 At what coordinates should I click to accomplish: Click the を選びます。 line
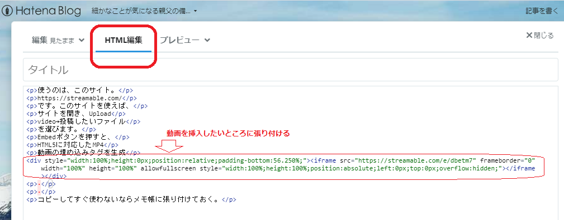61,129
